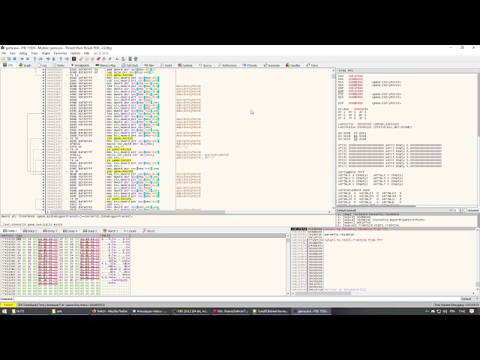Switch to the Log tab

(42, 65)
